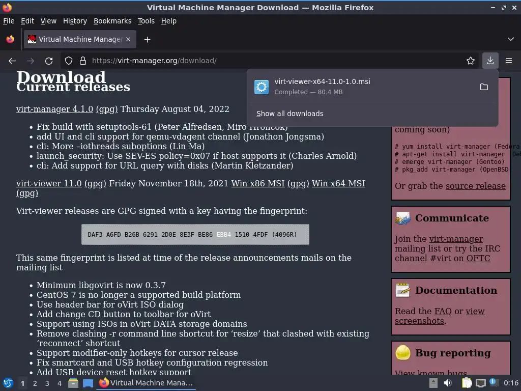Open the file manager taskbar icon
This screenshot has width=521, height=391.
click(73, 383)
